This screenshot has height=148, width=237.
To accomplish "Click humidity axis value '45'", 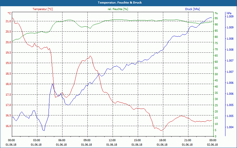I will click(x=216, y=81).
